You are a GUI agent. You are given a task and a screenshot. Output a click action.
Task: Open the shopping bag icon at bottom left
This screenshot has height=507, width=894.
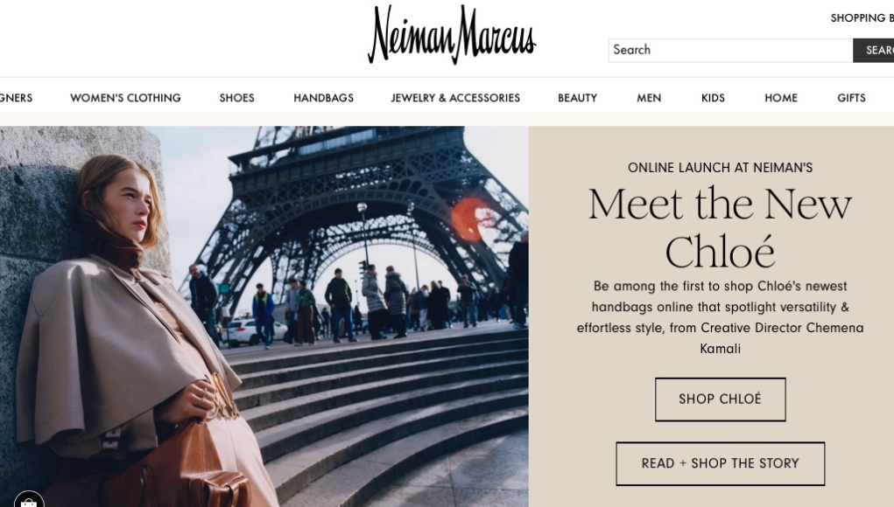[29, 500]
